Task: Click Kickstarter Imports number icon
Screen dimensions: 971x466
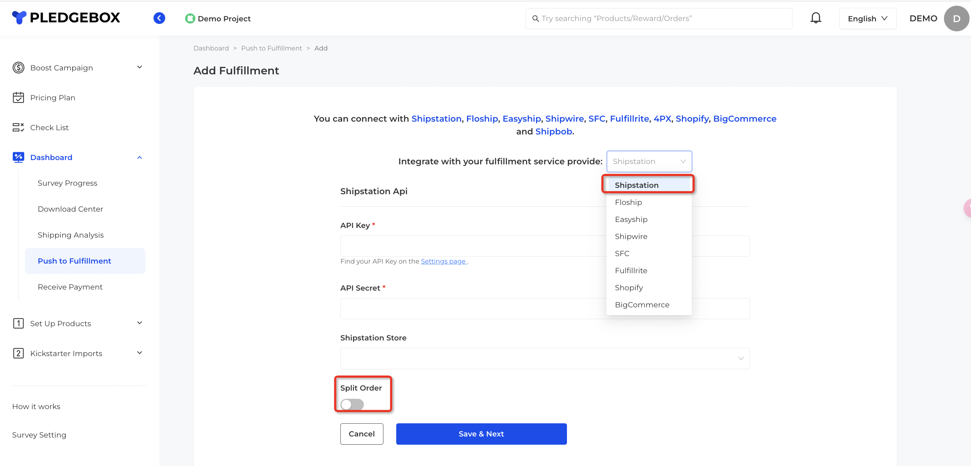Action: (x=18, y=353)
